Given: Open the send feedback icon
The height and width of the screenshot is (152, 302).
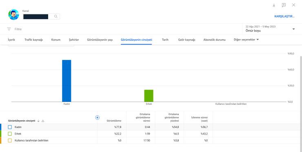Looking at the screenshot, I should click(x=284, y=5).
